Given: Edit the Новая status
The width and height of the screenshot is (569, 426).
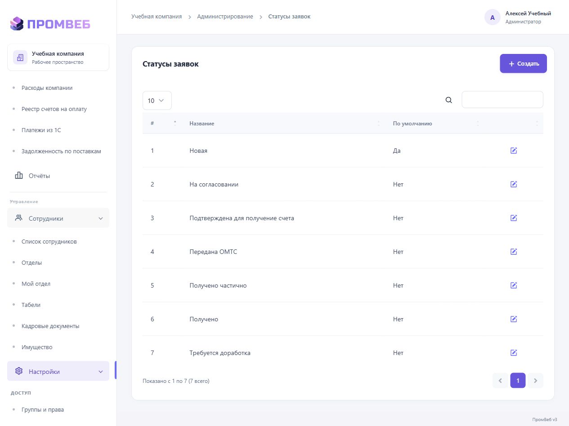Looking at the screenshot, I should (x=514, y=151).
